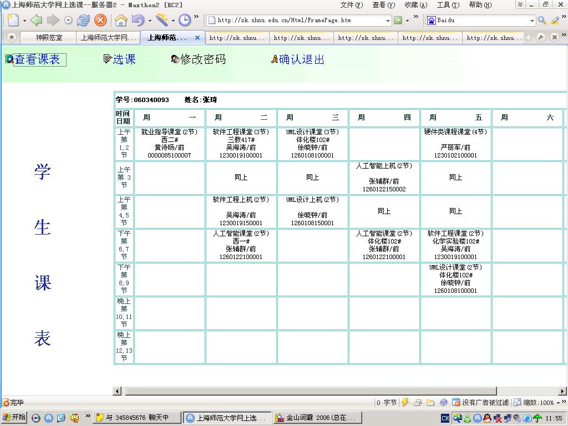The height and width of the screenshot is (426, 568).
Task: Click the lightning bolt status bar icon
Action: (x=405, y=402)
